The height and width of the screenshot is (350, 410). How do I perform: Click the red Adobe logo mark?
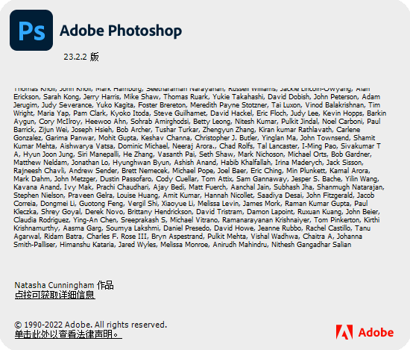344,332
